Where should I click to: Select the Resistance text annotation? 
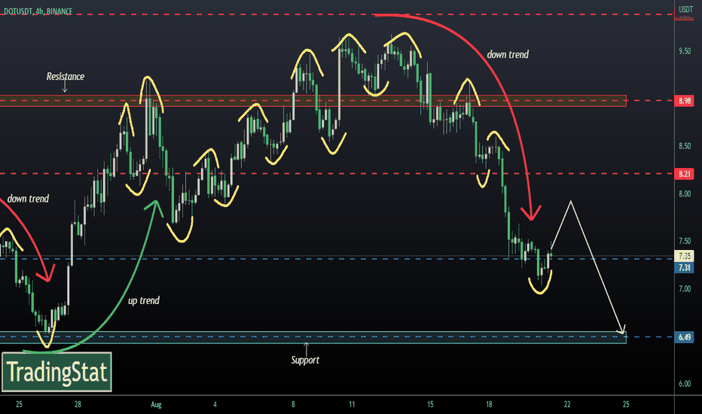click(66, 77)
